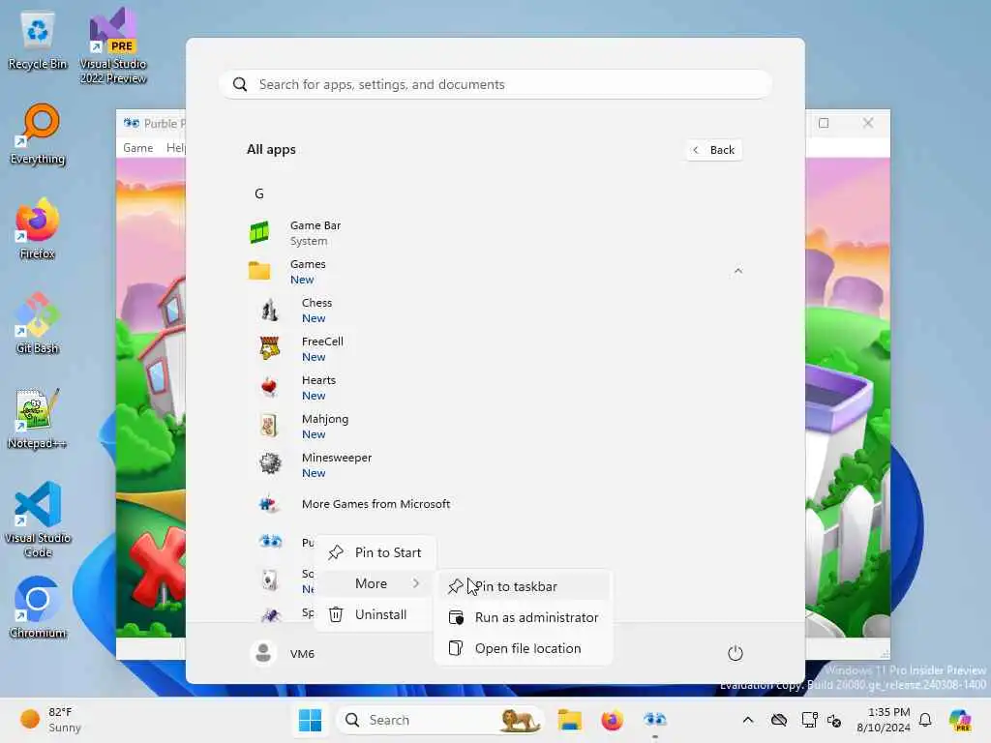Open the clock showing 1:35 PM
The width and height of the screenshot is (991, 743).
(883, 720)
